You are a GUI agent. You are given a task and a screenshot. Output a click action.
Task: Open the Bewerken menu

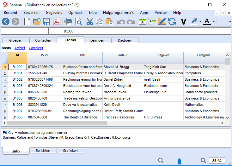(x=31, y=13)
